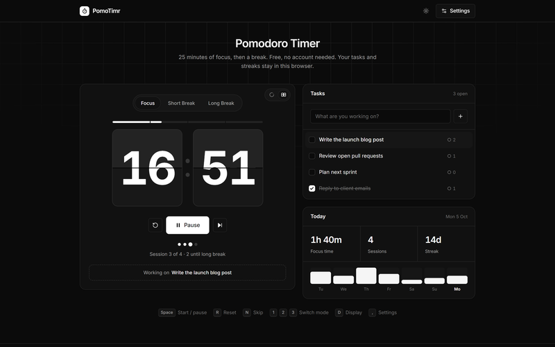Click the session progress bar
The height and width of the screenshot is (347, 555).
187,122
